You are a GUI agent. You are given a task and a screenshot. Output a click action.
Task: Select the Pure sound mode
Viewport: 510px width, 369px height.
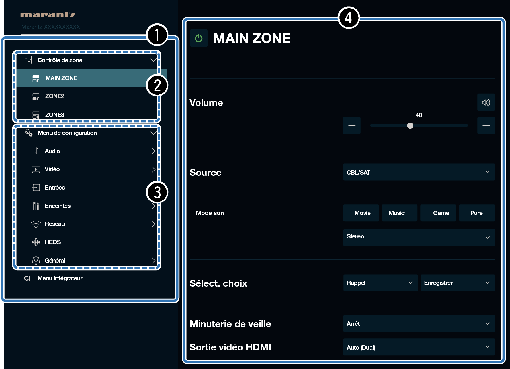click(476, 213)
